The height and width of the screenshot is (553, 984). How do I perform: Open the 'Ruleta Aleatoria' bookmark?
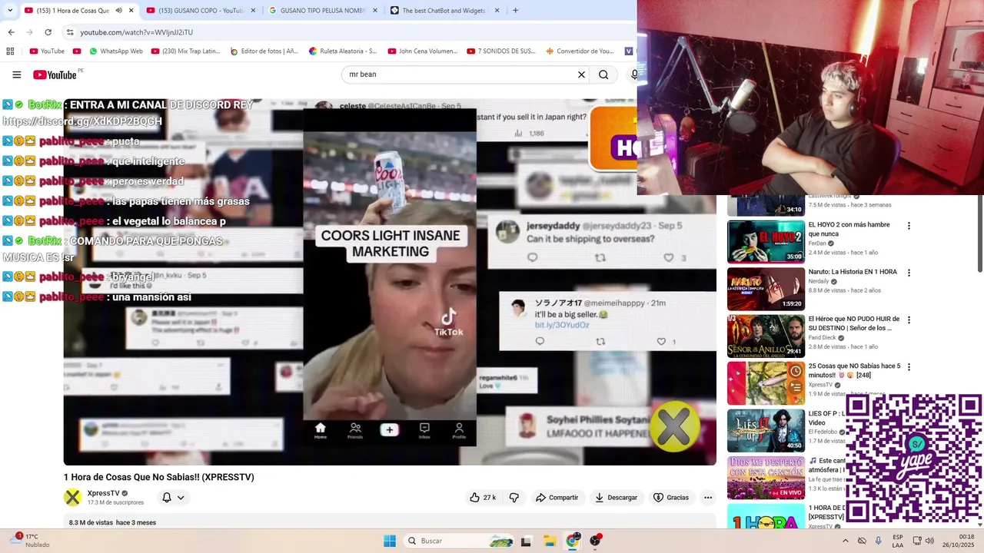tap(343, 51)
